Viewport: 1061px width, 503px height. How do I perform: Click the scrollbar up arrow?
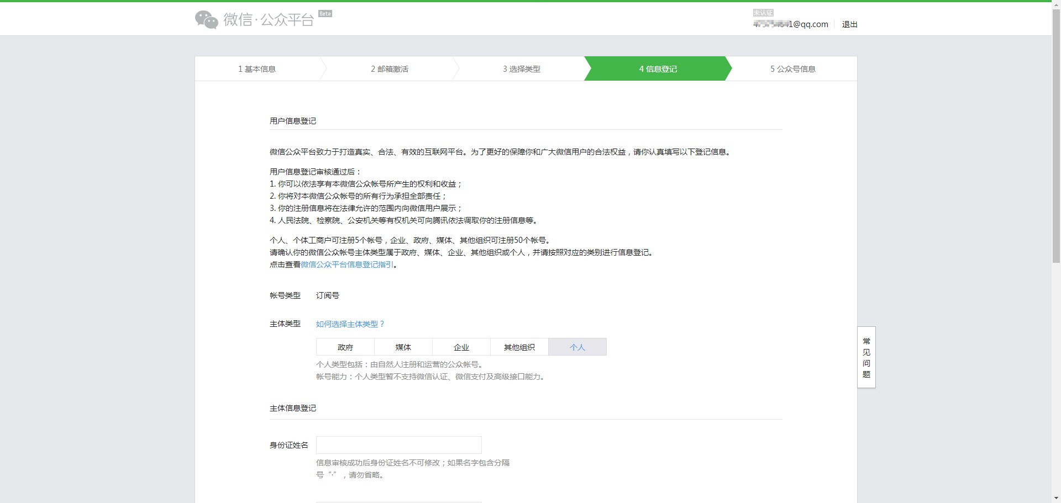coord(1056,4)
